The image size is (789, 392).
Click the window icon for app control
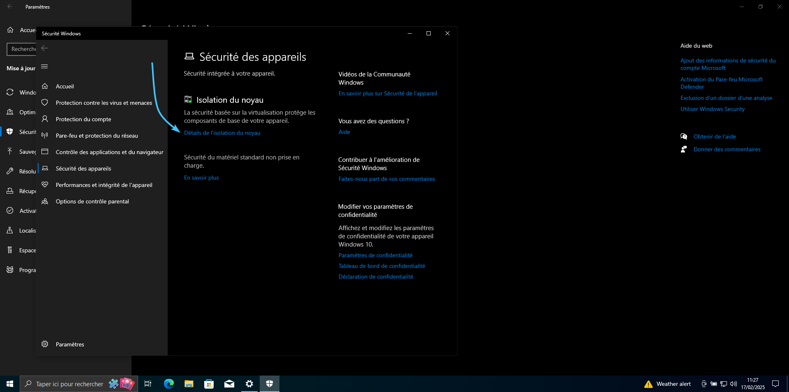pos(45,152)
